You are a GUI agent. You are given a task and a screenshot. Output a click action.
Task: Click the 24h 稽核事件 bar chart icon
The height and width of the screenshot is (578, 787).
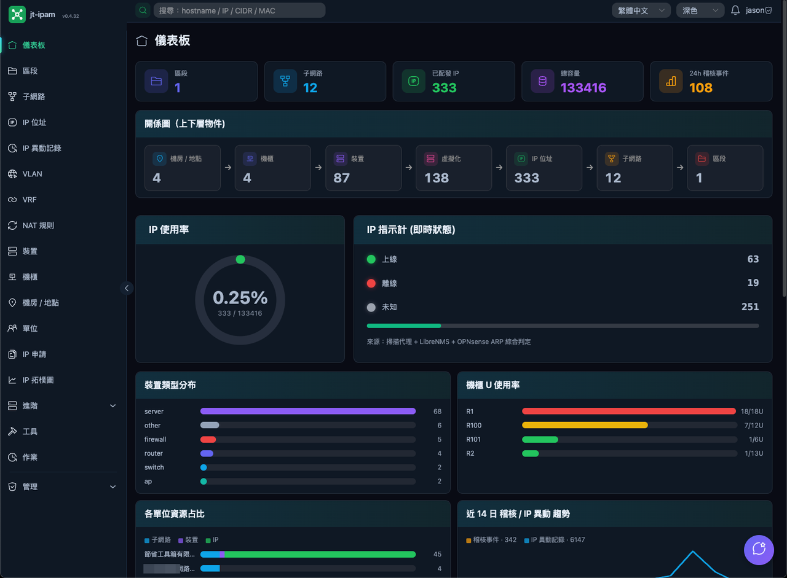click(671, 81)
